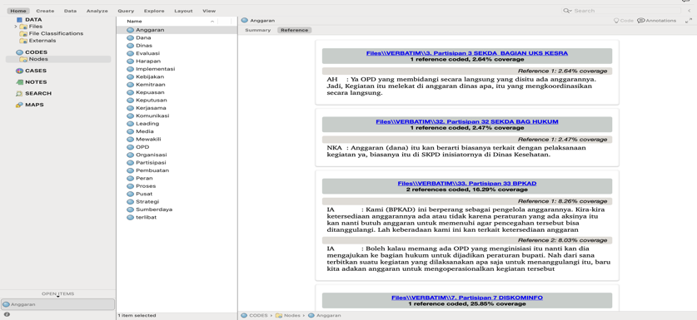
Task: Select Anggaran in Open Items list
Action: coord(57,304)
